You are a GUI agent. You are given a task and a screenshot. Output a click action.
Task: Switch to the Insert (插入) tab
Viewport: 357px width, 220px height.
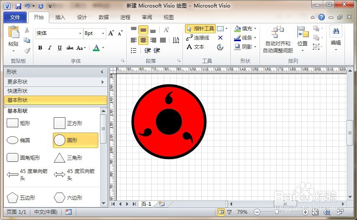pyautogui.click(x=60, y=17)
